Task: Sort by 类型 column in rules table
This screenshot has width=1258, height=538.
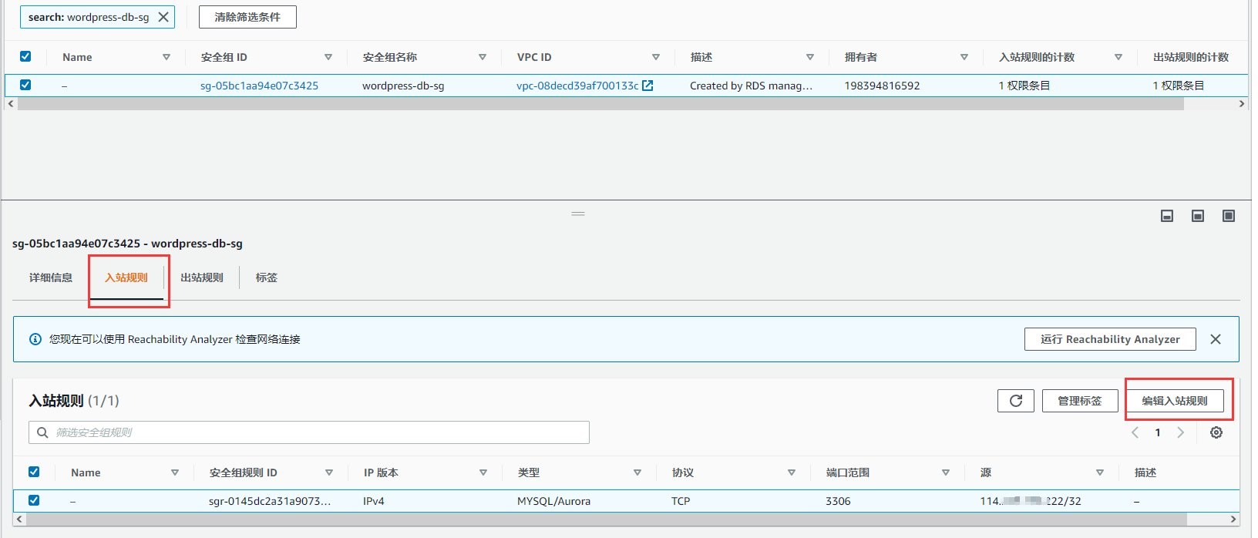Action: pos(637,472)
